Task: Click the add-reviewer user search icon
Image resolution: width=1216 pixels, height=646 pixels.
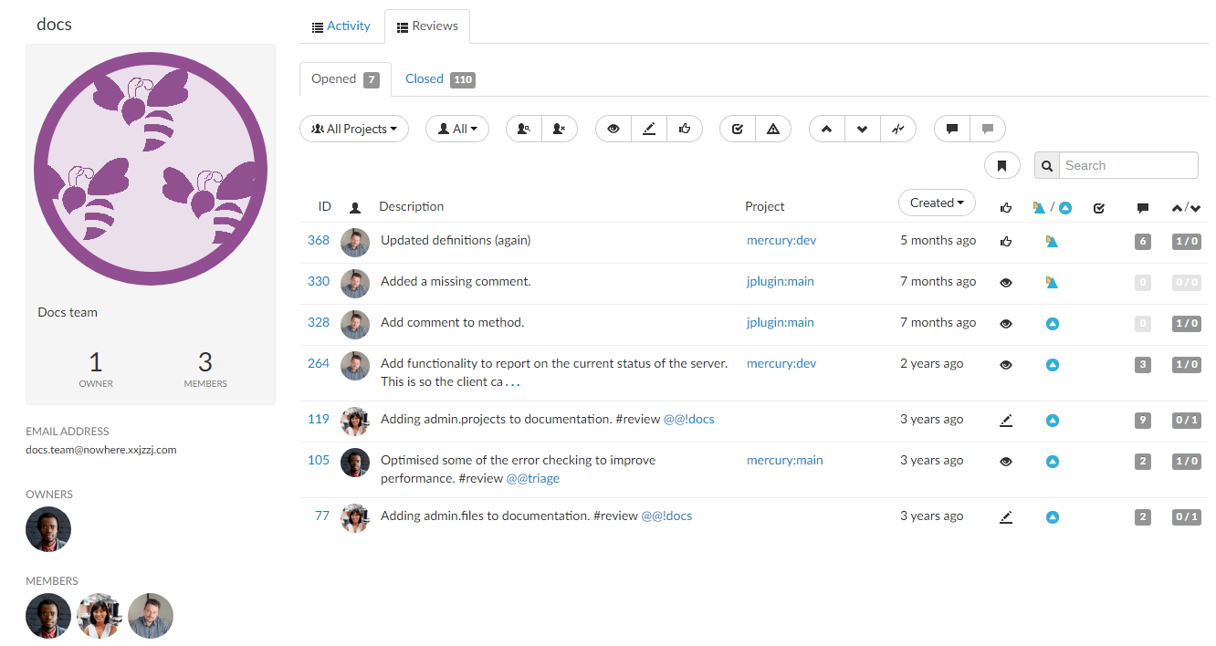Action: click(523, 129)
